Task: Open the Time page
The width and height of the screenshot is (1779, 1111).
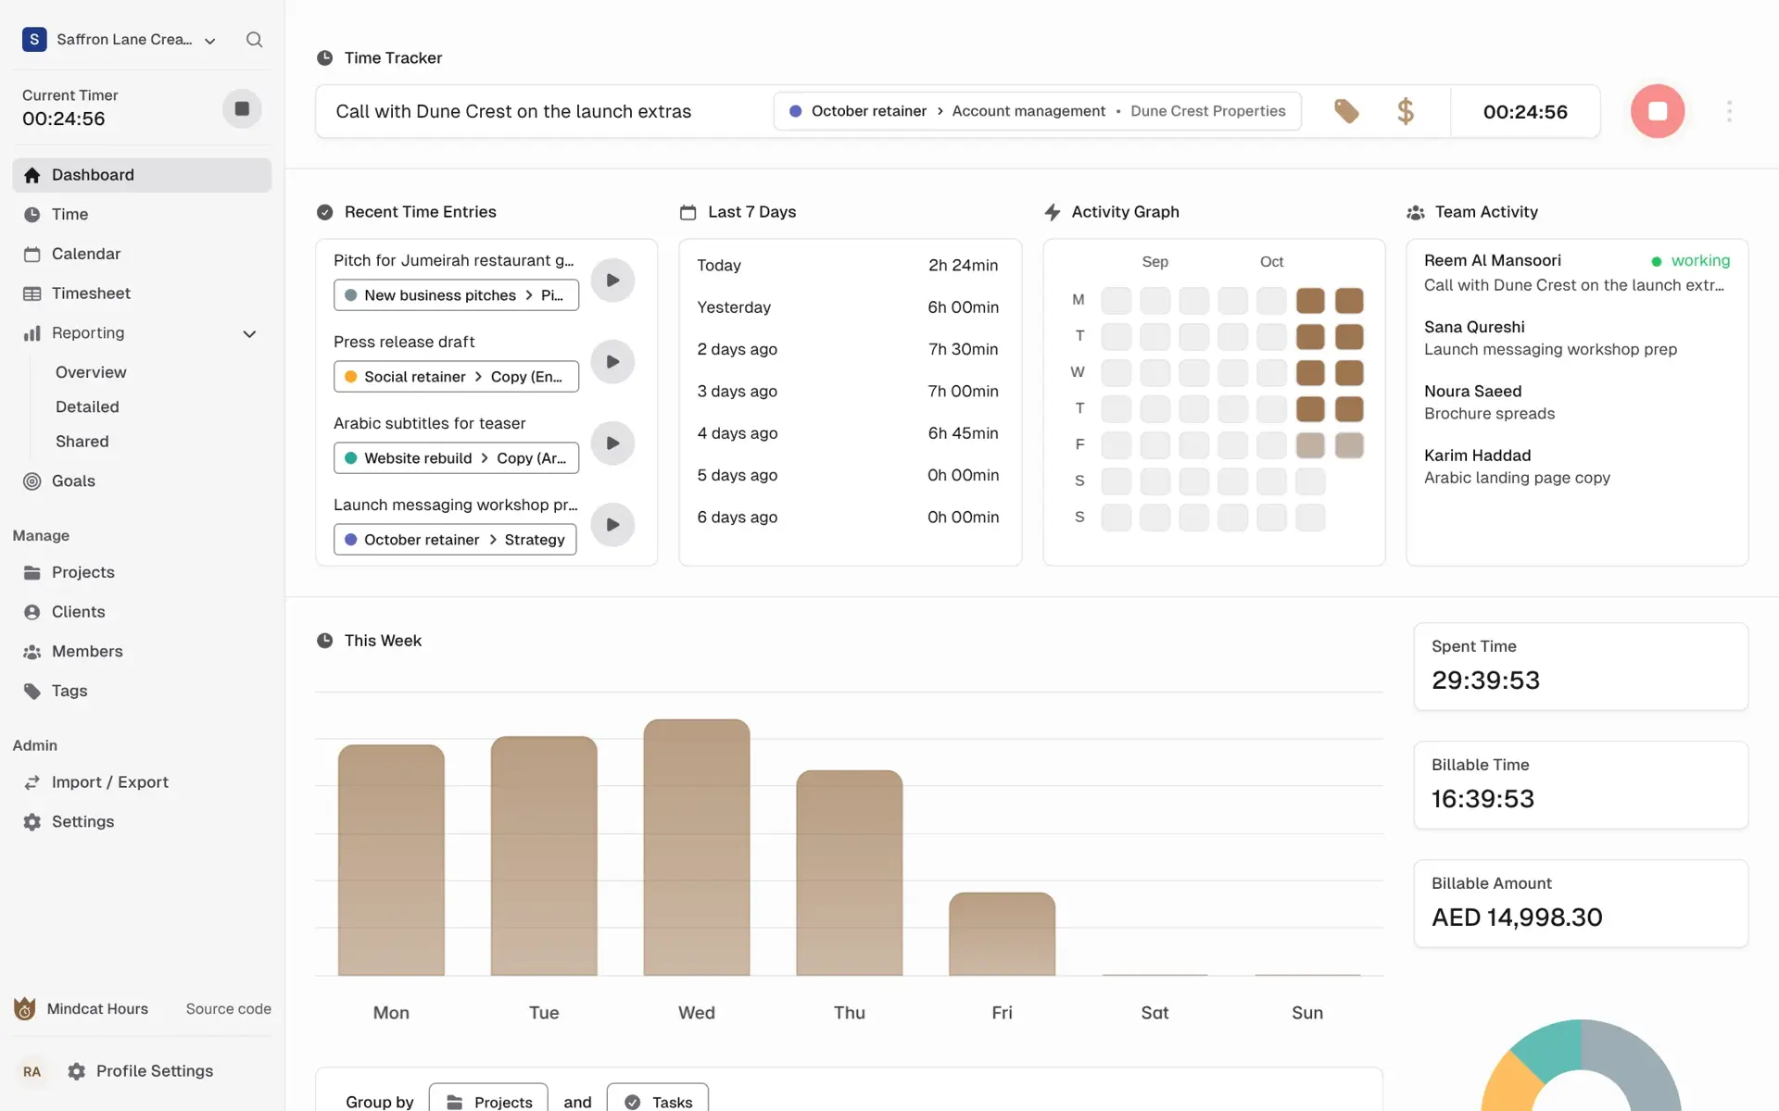Action: click(142, 215)
